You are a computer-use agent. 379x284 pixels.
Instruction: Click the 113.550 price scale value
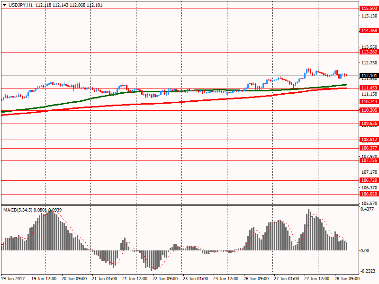pyautogui.click(x=369, y=47)
